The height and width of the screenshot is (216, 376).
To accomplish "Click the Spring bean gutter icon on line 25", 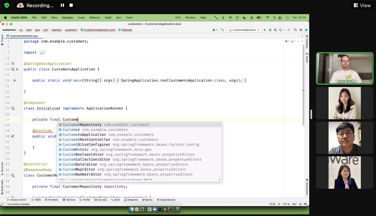I will (x=13, y=108).
